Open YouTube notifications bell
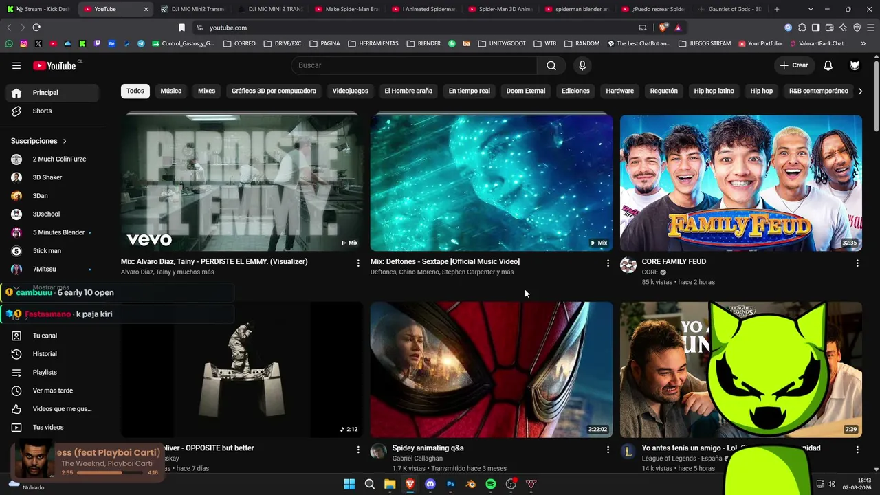Image resolution: width=880 pixels, height=495 pixels. [x=828, y=65]
